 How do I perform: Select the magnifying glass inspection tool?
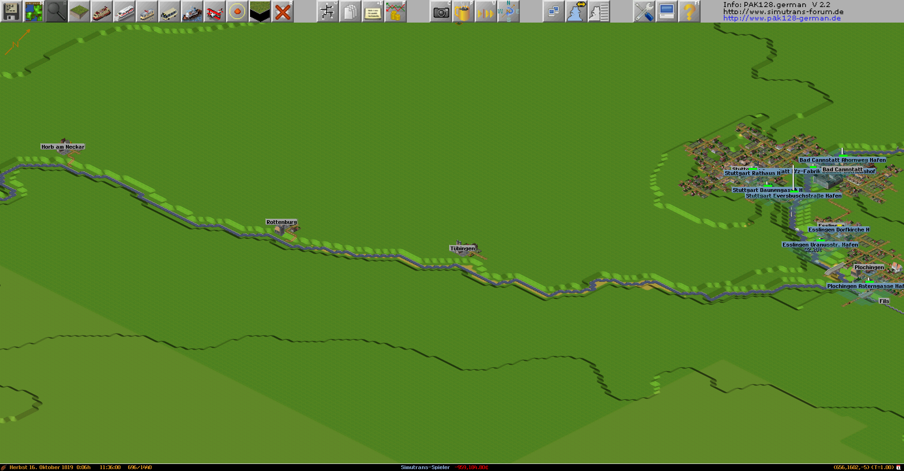click(56, 11)
